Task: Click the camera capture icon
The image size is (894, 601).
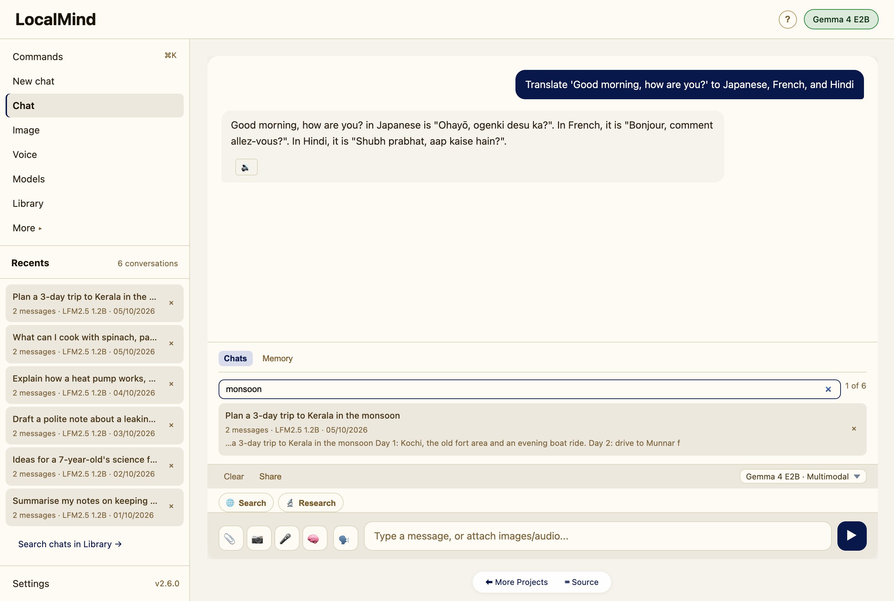Action: [259, 538]
